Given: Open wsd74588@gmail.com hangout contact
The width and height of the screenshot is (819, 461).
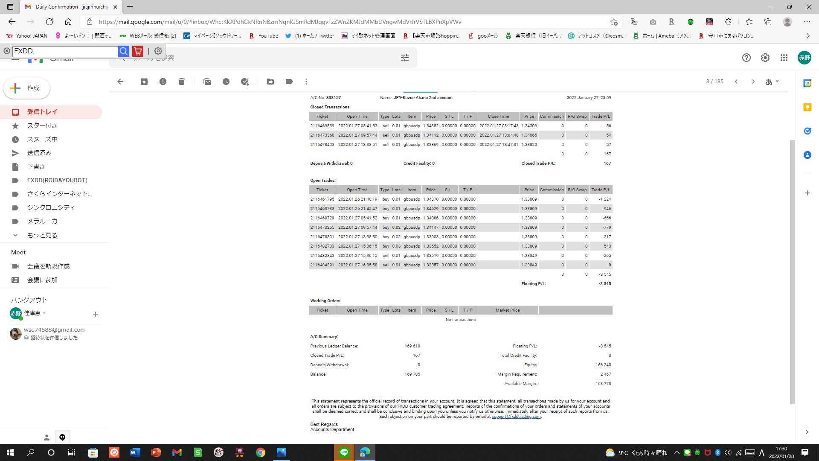Looking at the screenshot, I should tap(55, 333).
